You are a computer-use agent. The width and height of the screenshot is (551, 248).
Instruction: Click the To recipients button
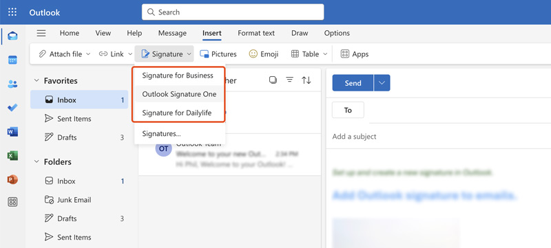pos(348,110)
